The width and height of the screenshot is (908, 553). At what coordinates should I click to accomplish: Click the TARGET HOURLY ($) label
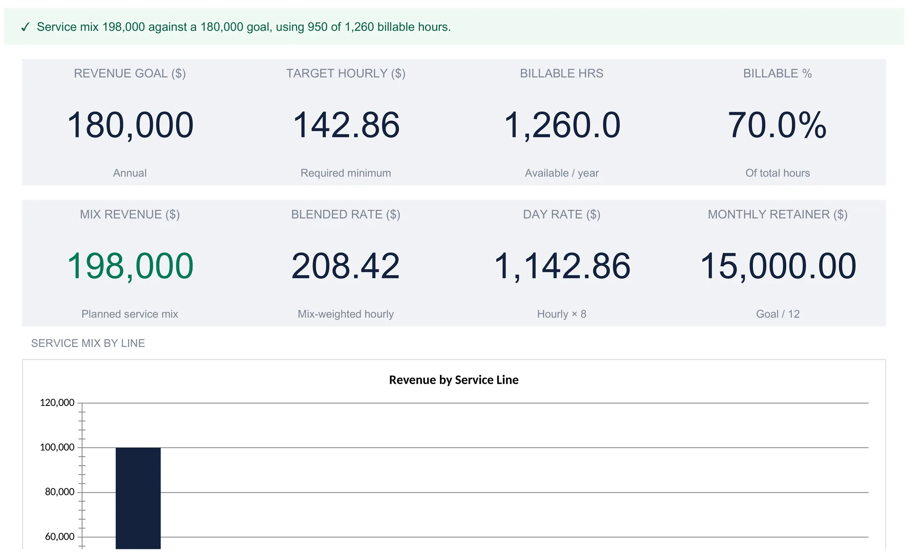346,73
